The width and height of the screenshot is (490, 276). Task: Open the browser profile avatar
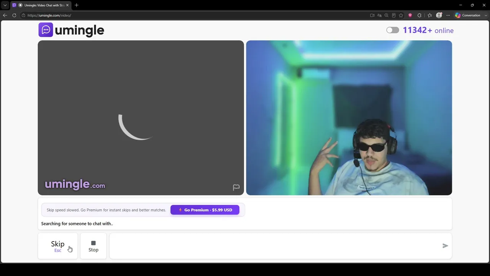(439, 15)
